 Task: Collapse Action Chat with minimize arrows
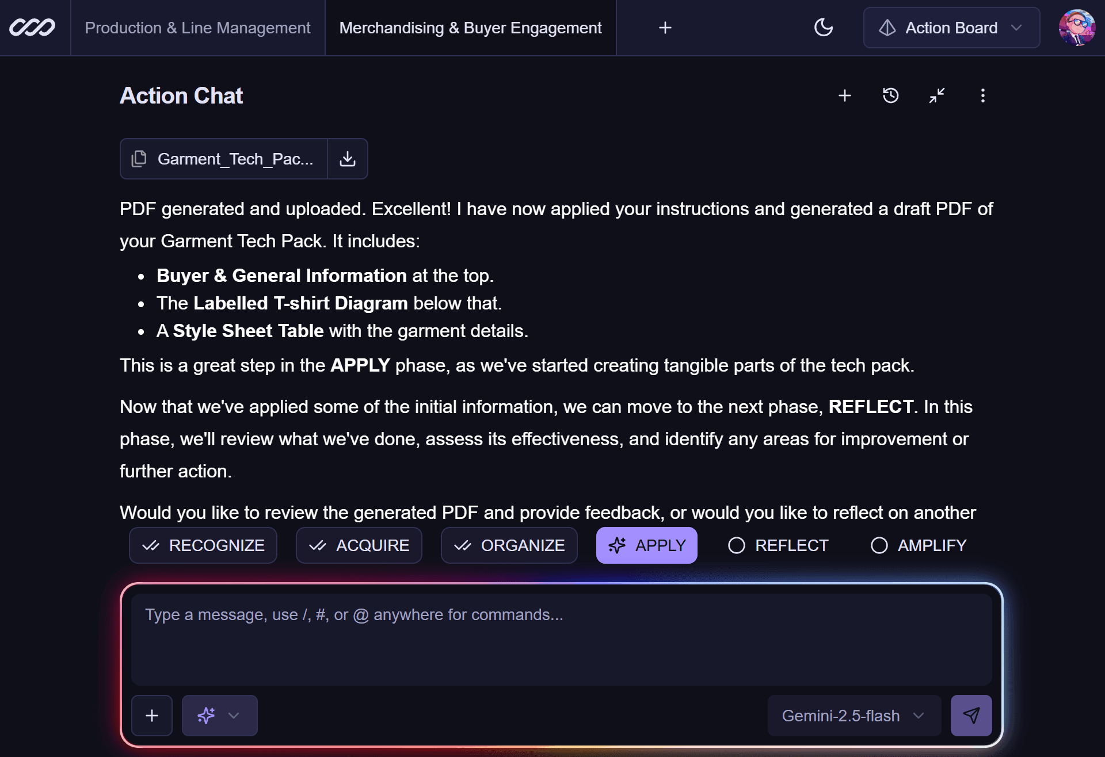(x=936, y=95)
